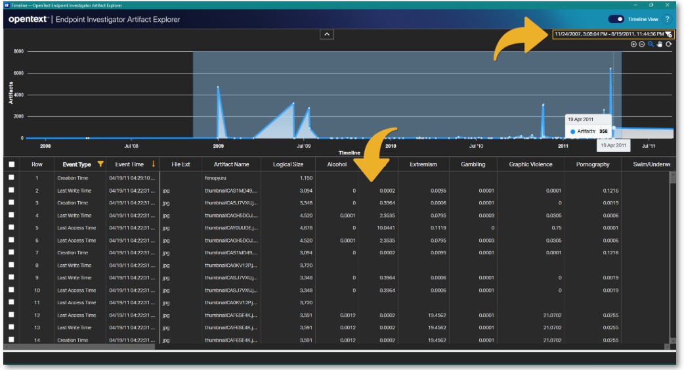This screenshot has height=370, width=684.
Task: Click the Pornography column header
Action: point(592,164)
